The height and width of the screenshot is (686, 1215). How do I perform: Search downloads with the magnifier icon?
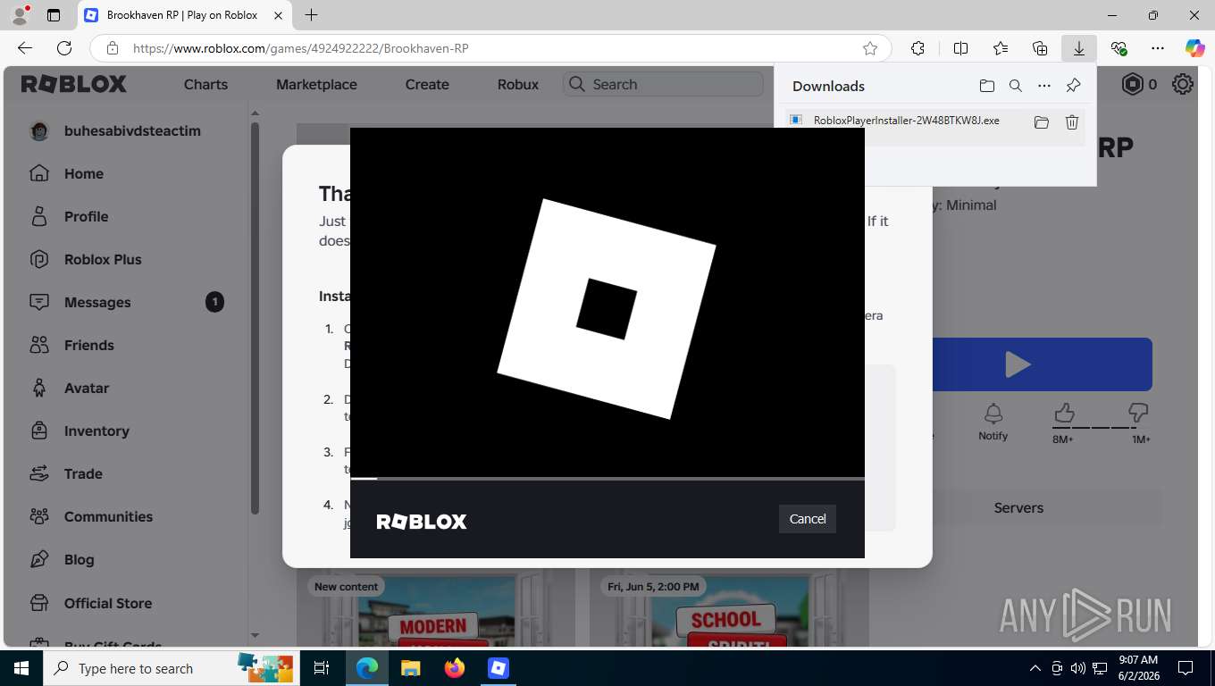click(1016, 86)
